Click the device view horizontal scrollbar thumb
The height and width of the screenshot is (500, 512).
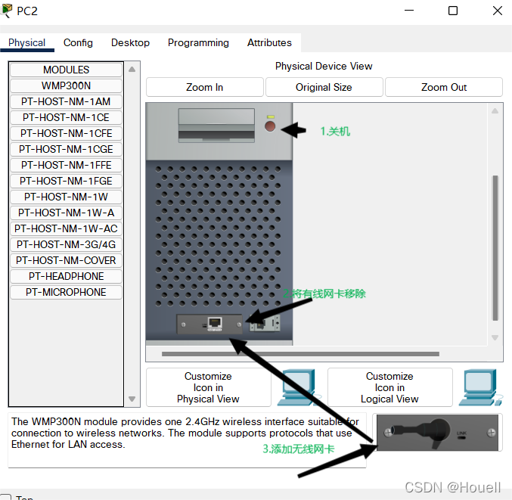pos(300,354)
